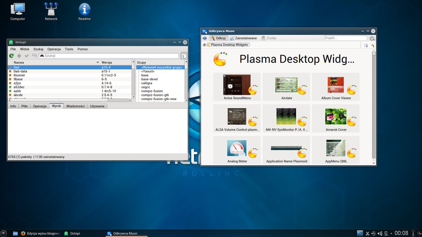Select the abcde package row

pos(70,95)
